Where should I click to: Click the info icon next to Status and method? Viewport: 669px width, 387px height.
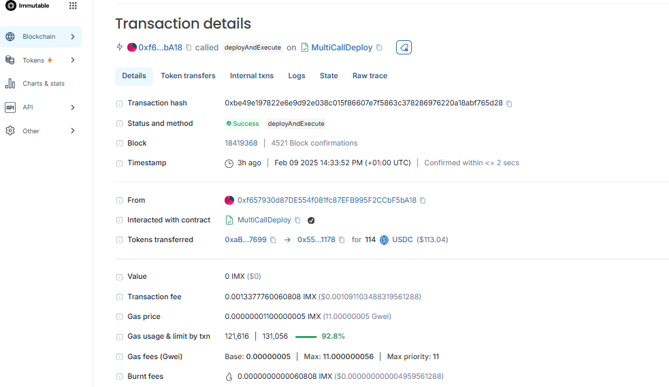click(120, 124)
